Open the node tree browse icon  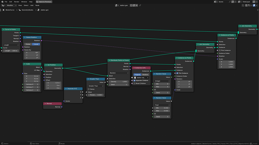click(x=117, y=6)
